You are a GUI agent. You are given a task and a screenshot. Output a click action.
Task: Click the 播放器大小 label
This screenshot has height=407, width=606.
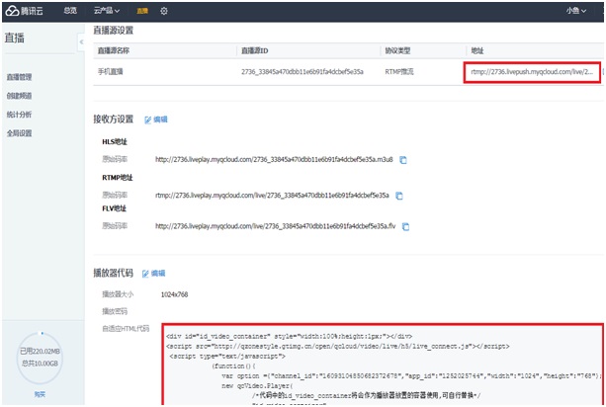point(118,294)
